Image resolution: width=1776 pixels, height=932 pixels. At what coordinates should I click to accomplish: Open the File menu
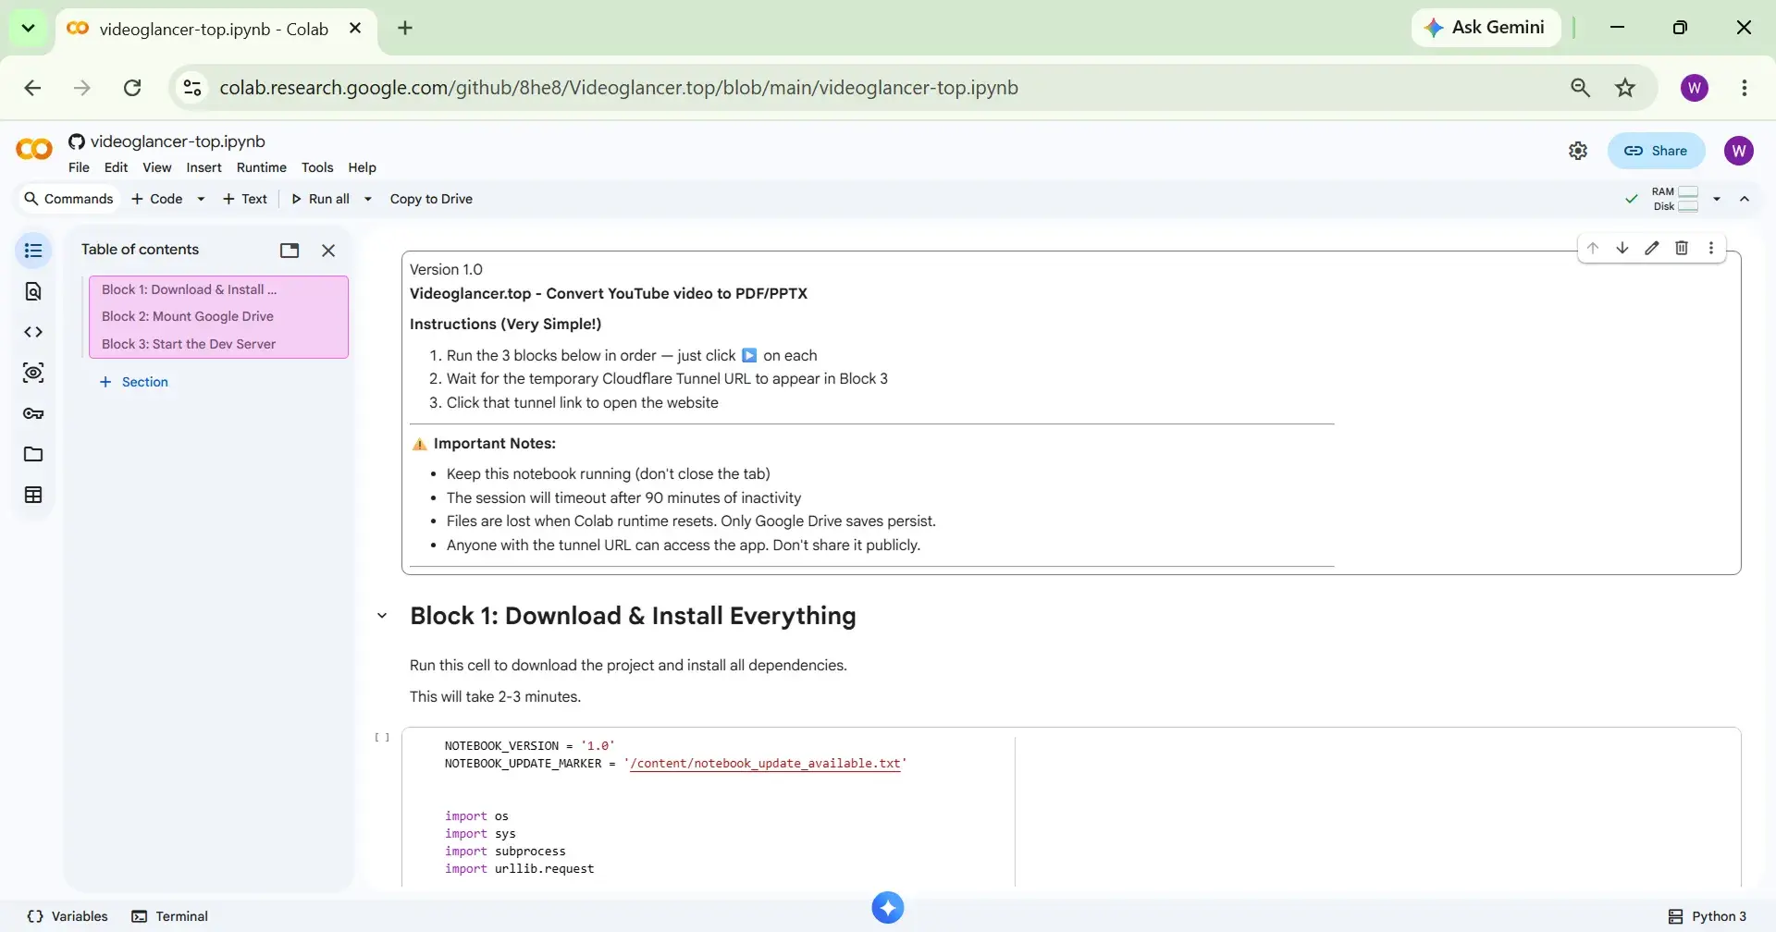click(x=79, y=167)
